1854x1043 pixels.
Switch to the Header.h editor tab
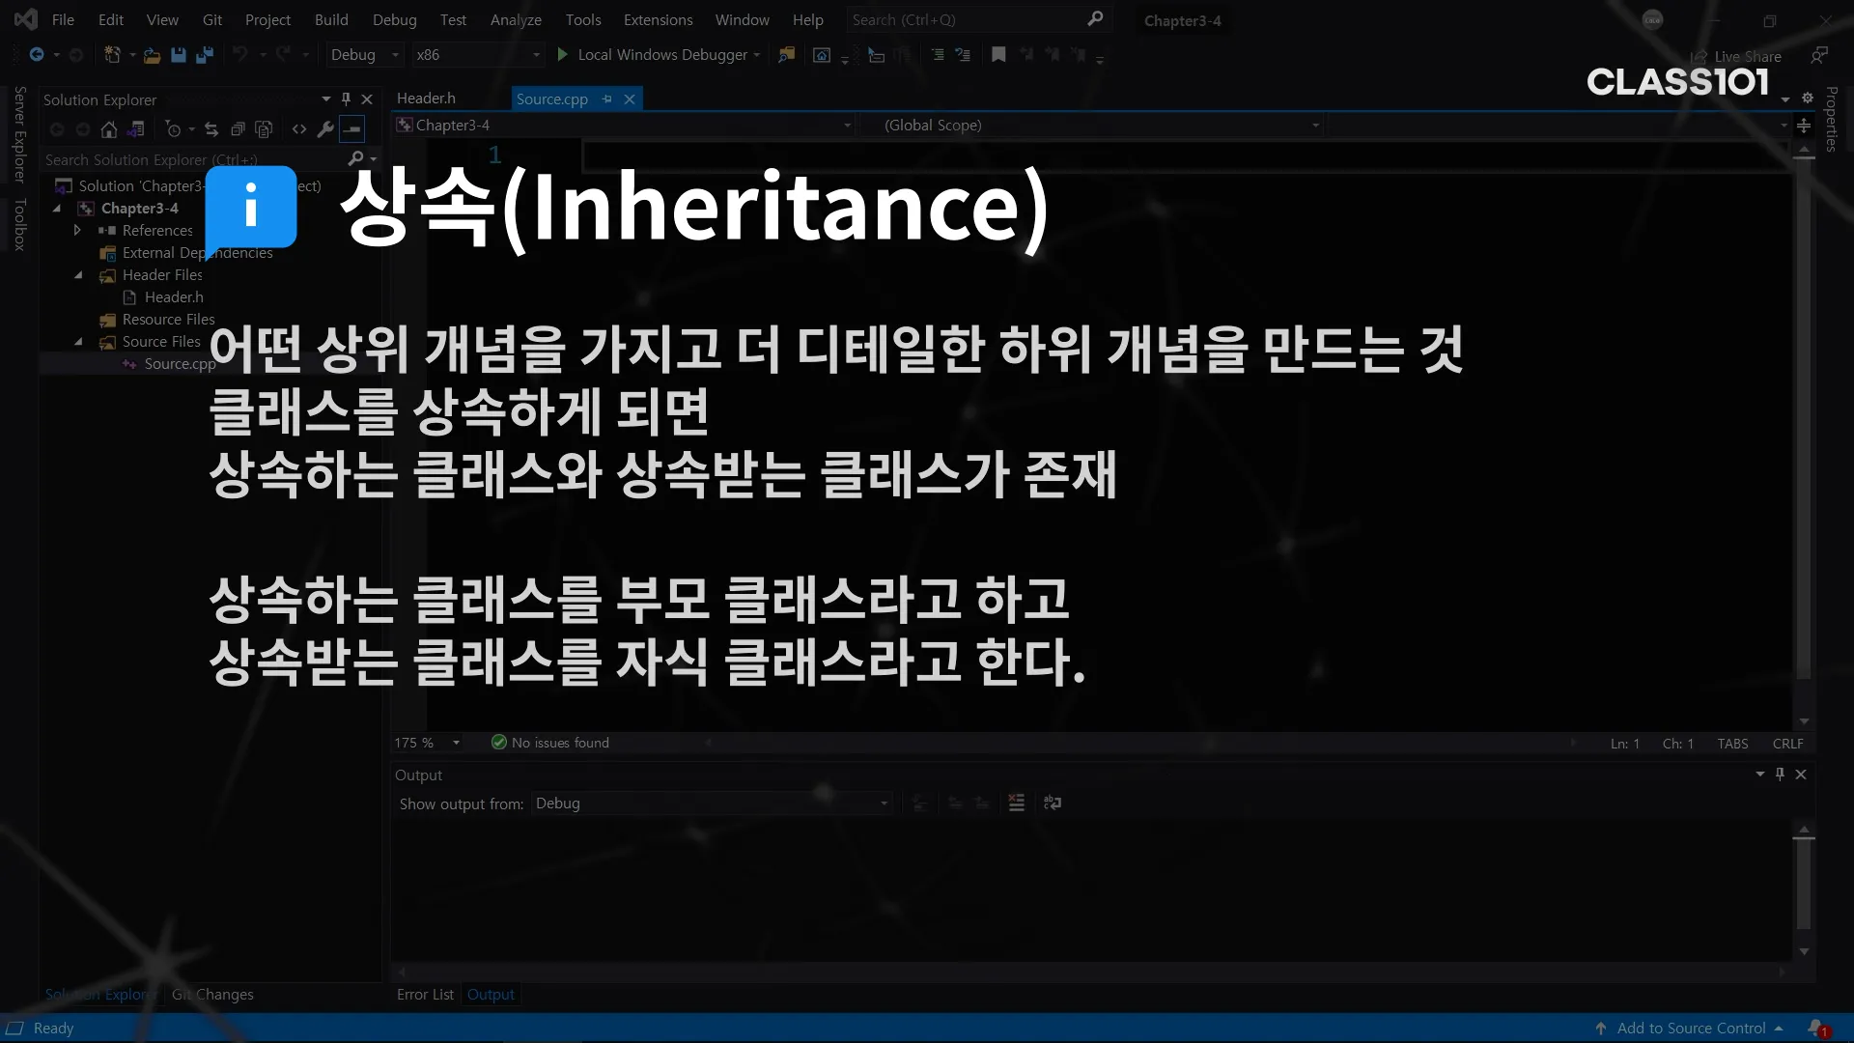click(426, 99)
